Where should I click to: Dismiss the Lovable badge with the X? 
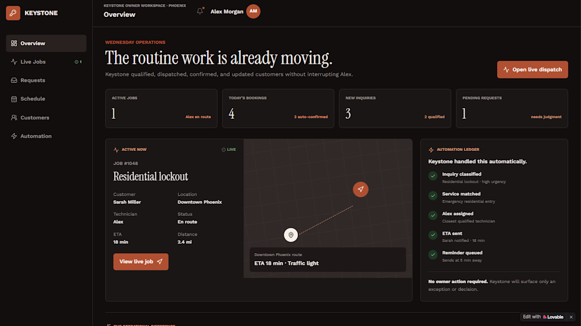(x=571, y=317)
